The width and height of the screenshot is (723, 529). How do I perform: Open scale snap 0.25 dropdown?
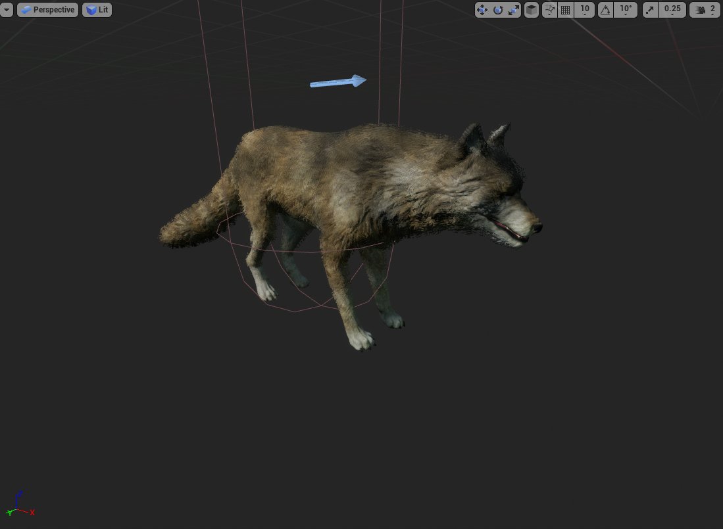tap(672, 10)
